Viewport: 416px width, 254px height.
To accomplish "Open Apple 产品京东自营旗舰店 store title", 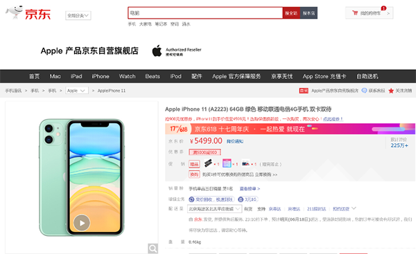I will pos(89,51).
